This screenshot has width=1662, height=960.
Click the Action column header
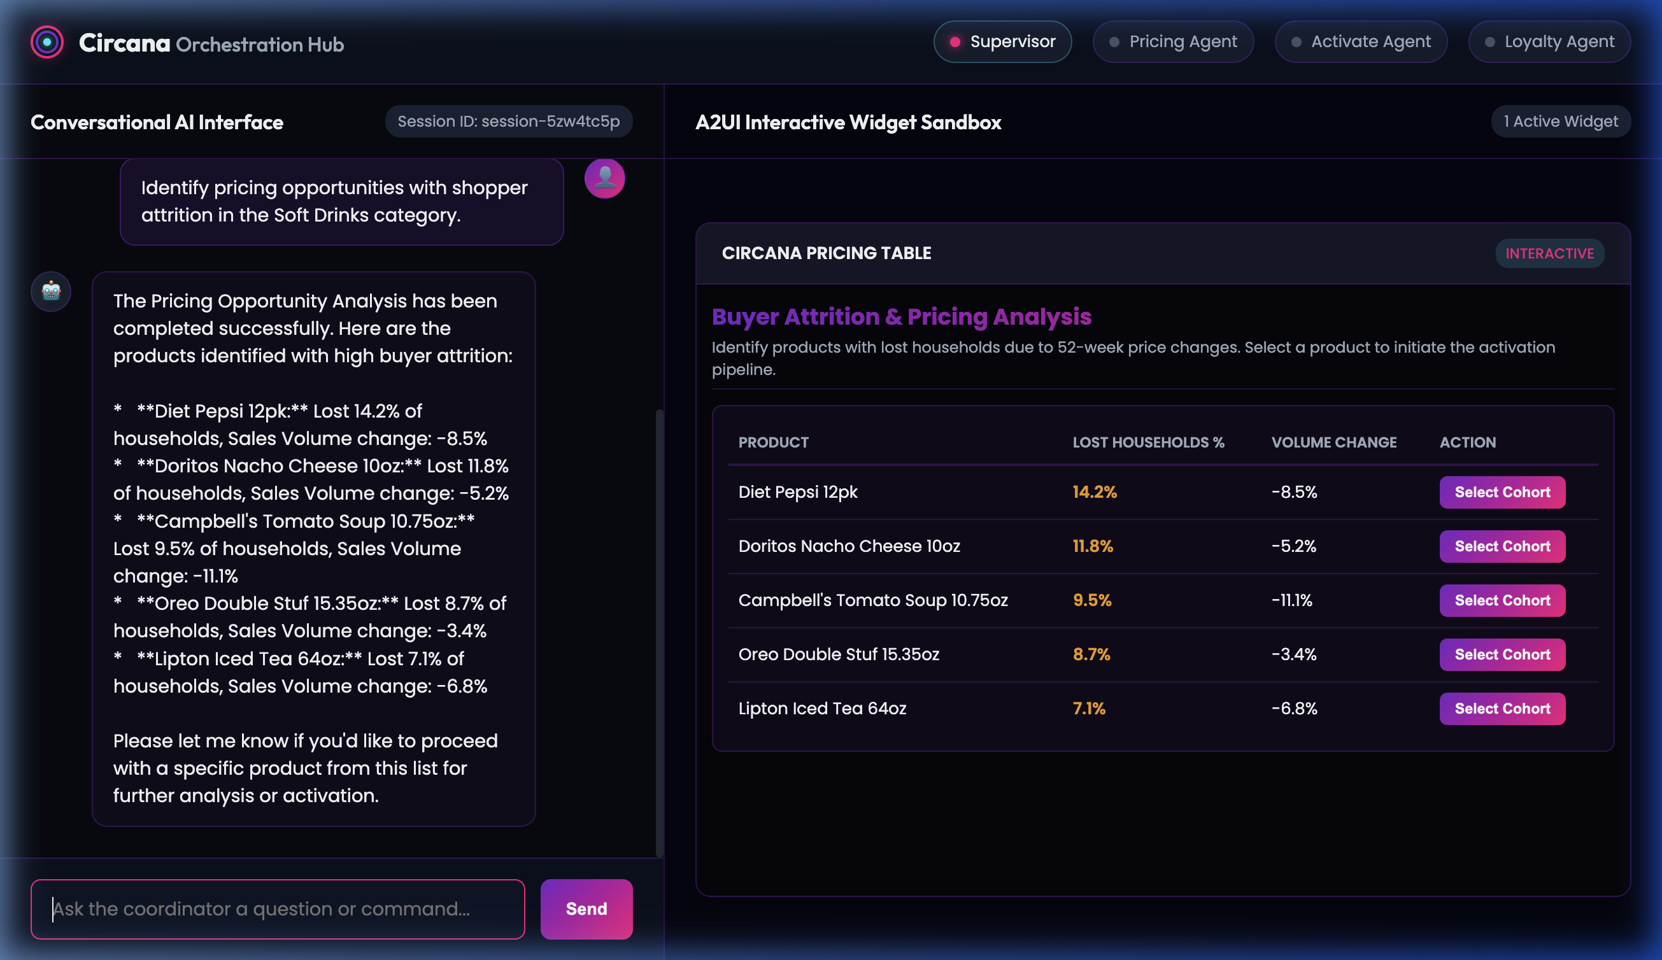coord(1467,442)
